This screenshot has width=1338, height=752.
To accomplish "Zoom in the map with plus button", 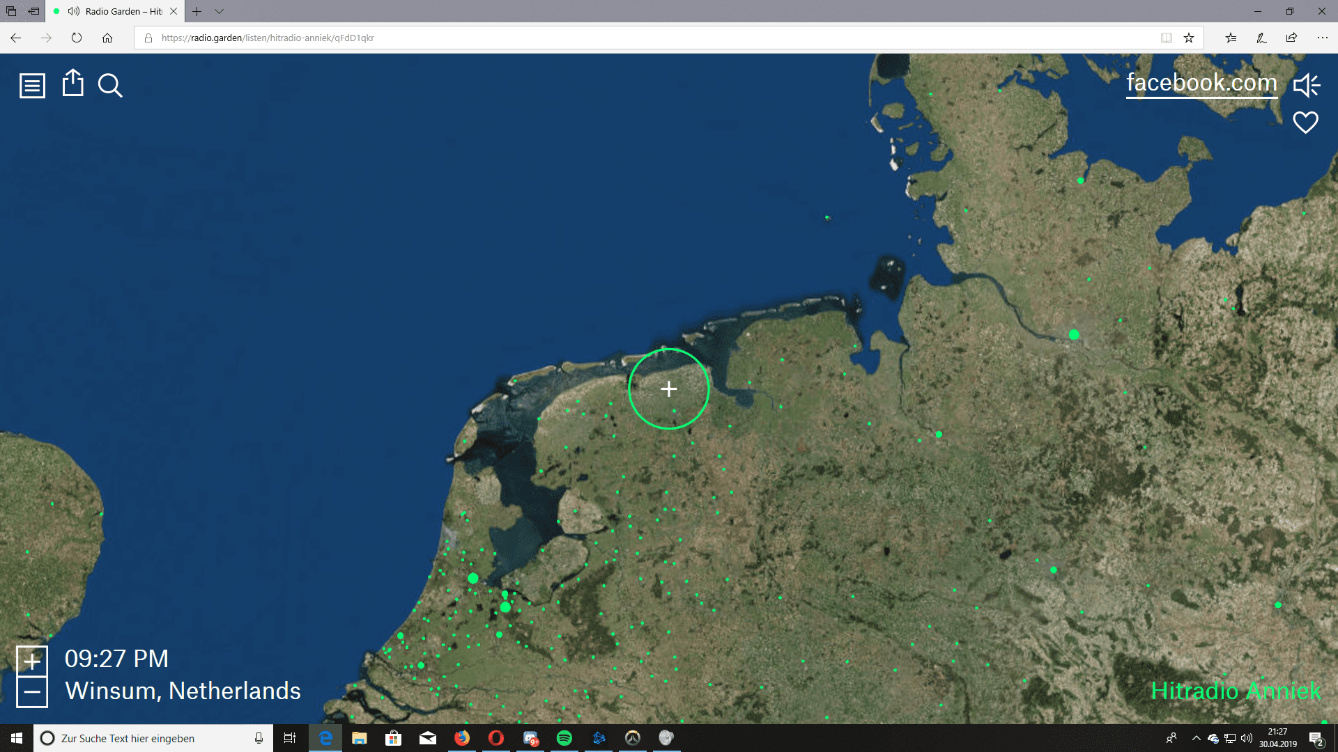I will click(x=32, y=661).
